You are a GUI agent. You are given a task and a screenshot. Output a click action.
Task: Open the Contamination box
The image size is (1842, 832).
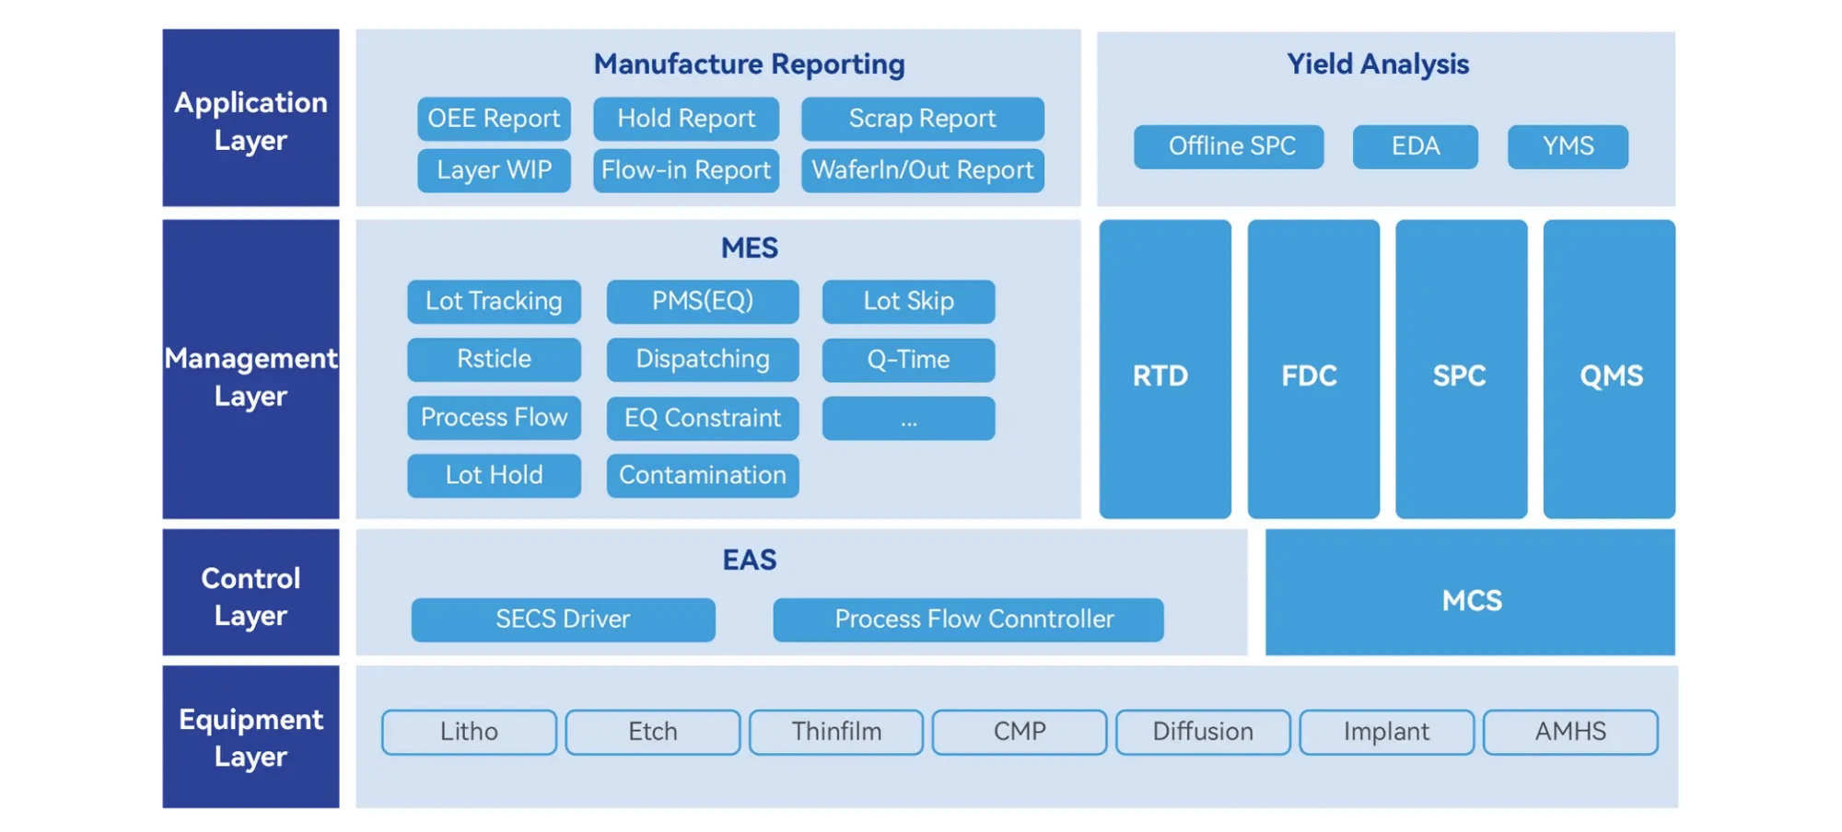703,476
